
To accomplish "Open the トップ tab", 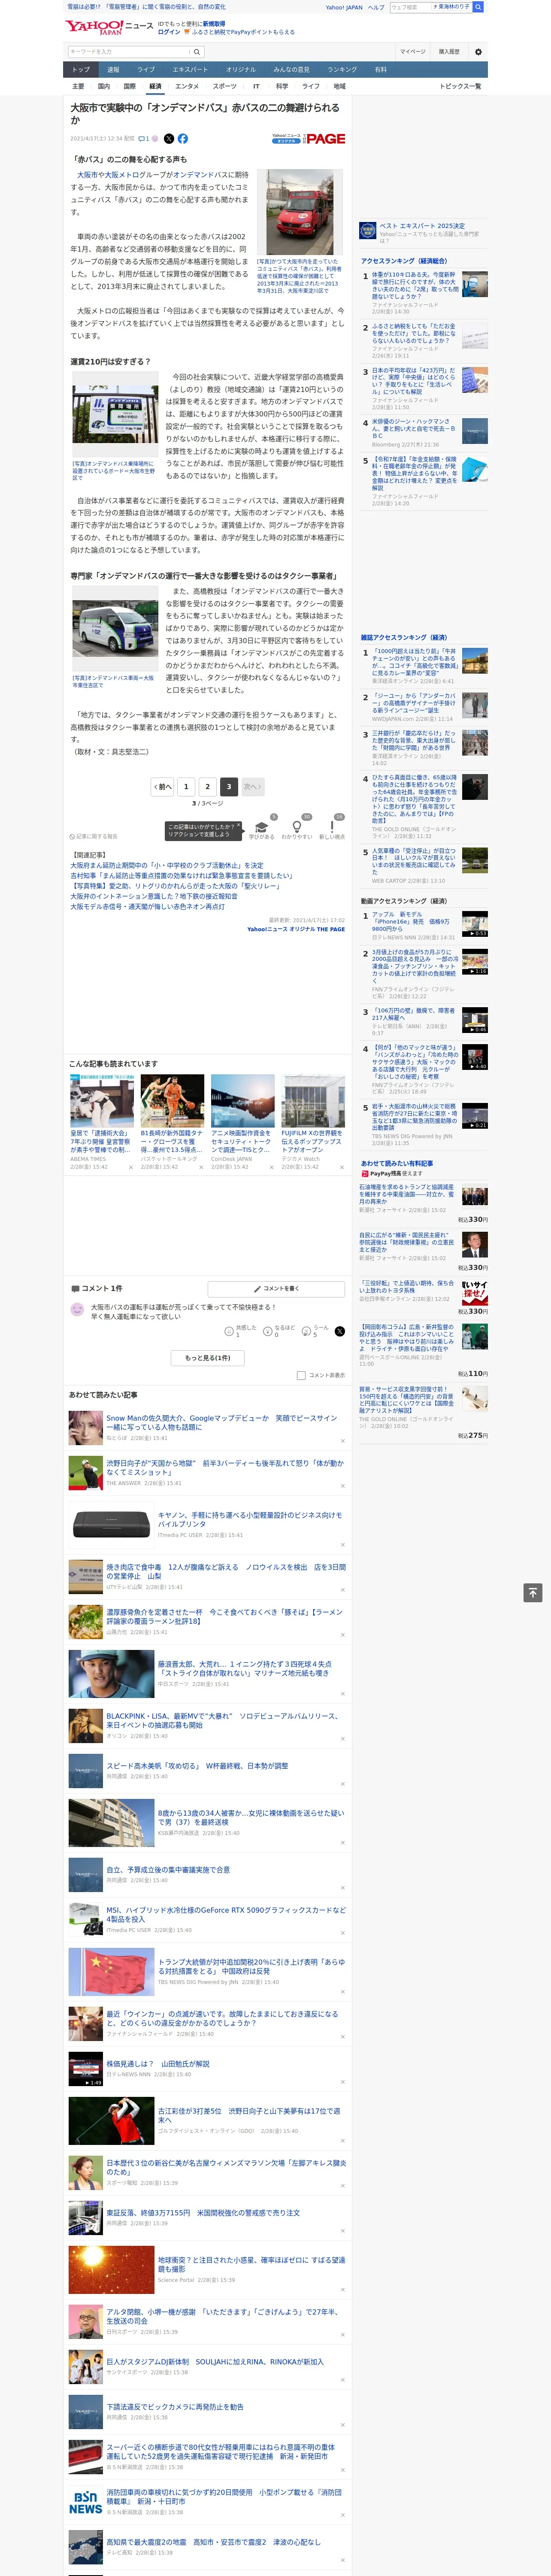I will [81, 70].
